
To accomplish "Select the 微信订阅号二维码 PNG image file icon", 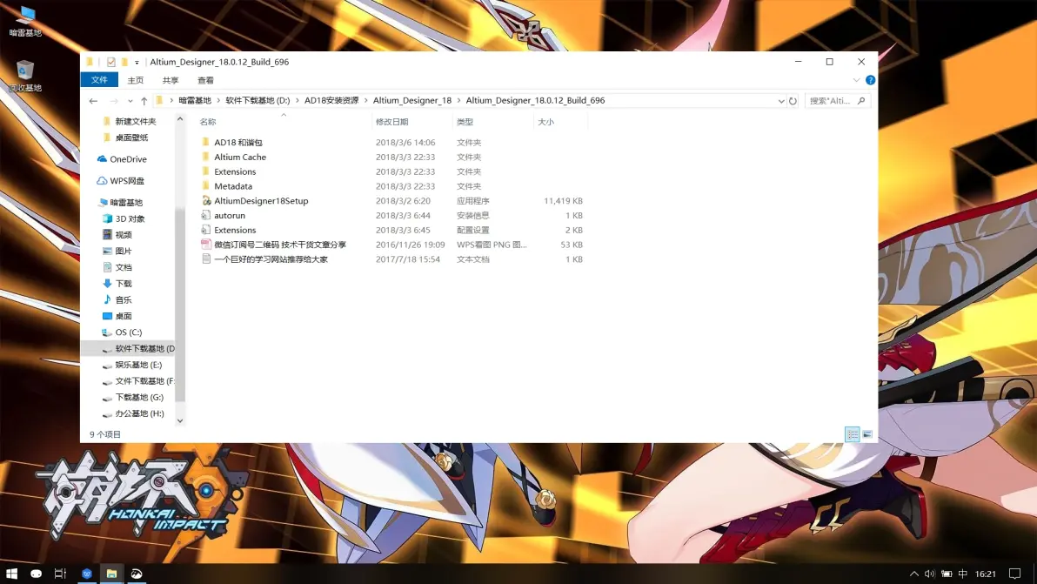I will click(206, 244).
